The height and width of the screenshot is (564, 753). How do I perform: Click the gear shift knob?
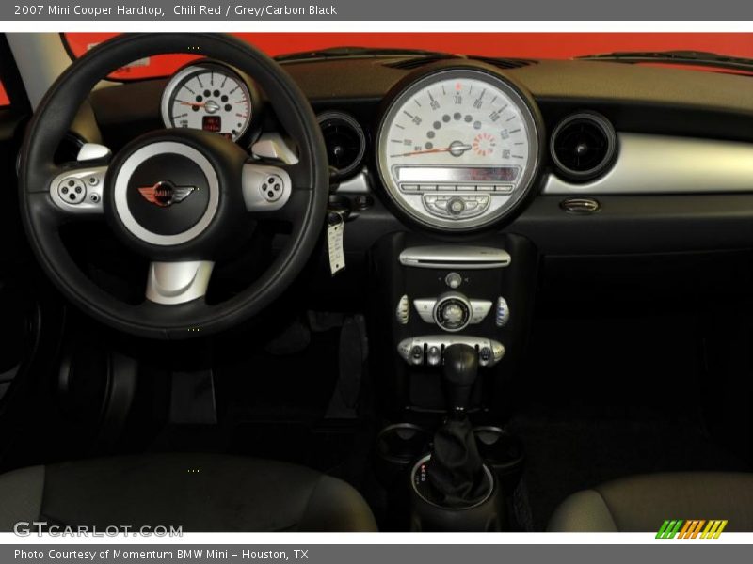pos(460,364)
